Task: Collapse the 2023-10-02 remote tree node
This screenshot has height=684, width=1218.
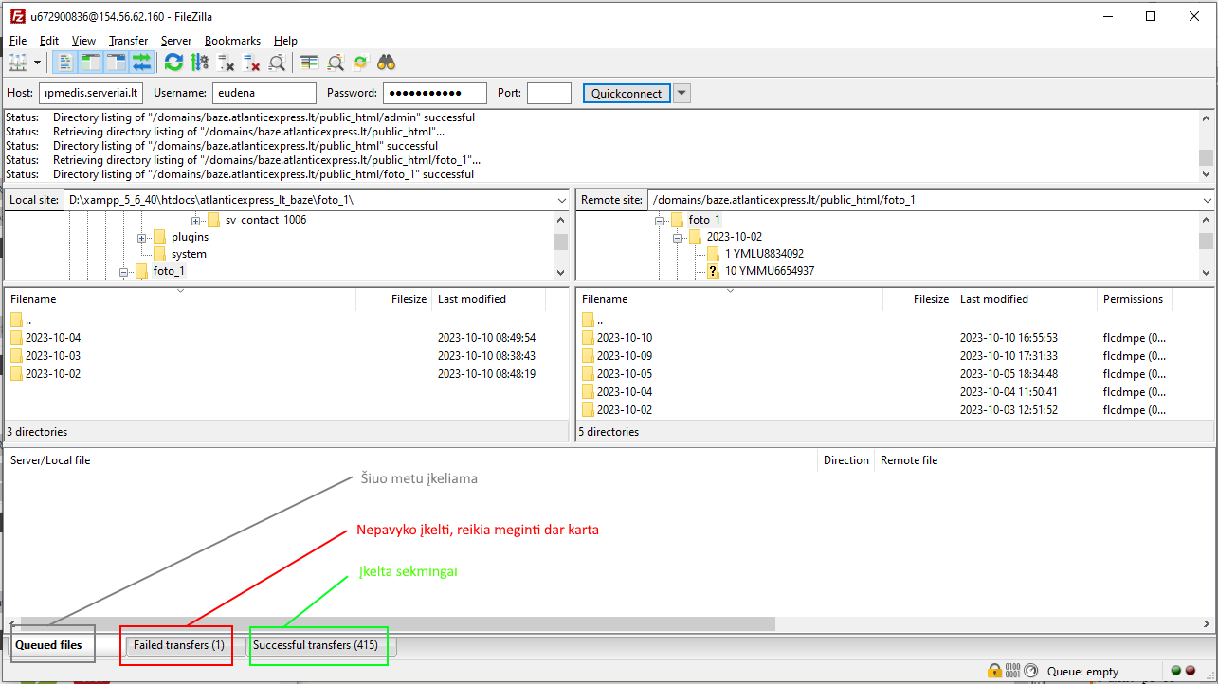Action: pyautogui.click(x=678, y=237)
